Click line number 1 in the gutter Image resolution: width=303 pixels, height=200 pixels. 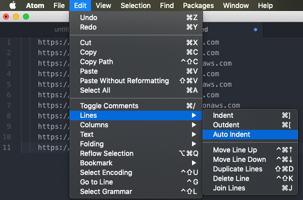coord(9,42)
